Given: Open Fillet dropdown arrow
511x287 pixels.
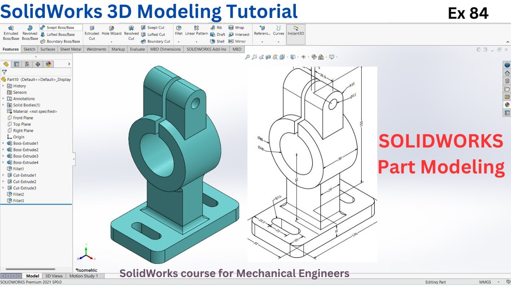Looking at the screenshot, I should (x=178, y=41).
